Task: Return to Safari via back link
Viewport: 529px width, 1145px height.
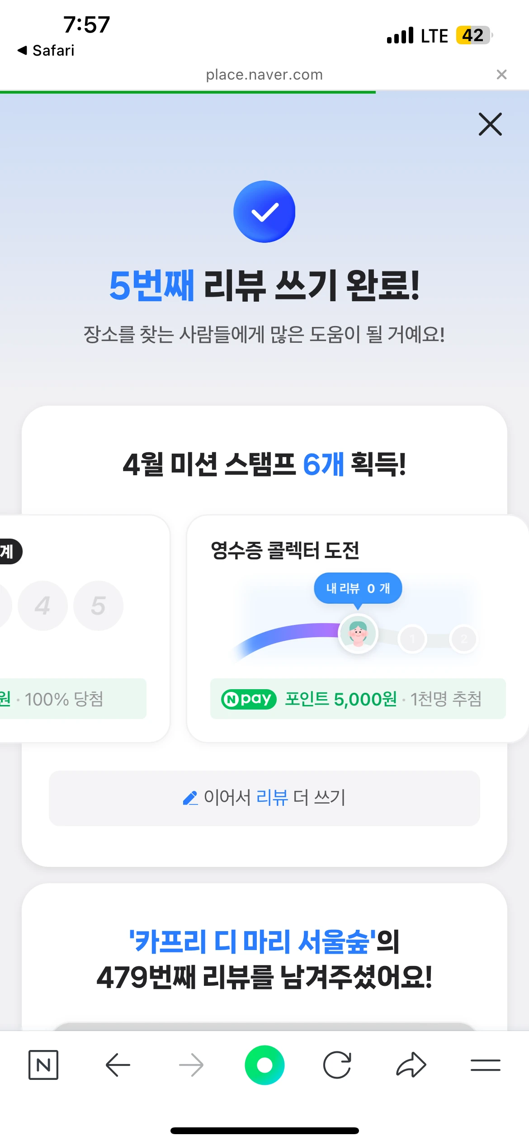Action: tap(46, 51)
